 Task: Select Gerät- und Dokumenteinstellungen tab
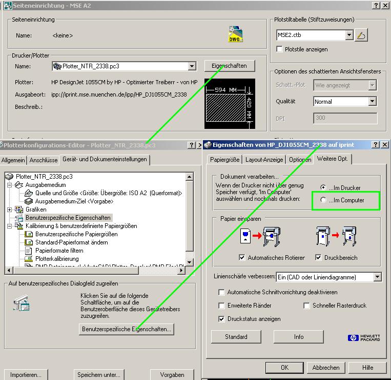(x=105, y=159)
